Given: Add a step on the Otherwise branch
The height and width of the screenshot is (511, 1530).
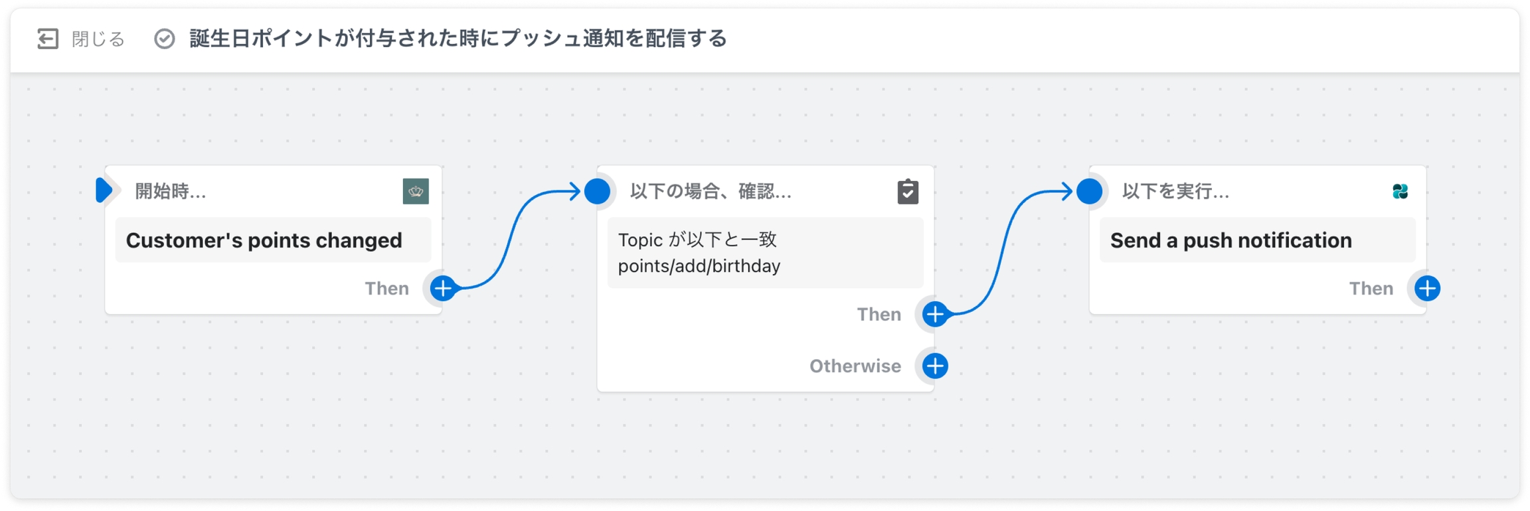Looking at the screenshot, I should tap(935, 366).
